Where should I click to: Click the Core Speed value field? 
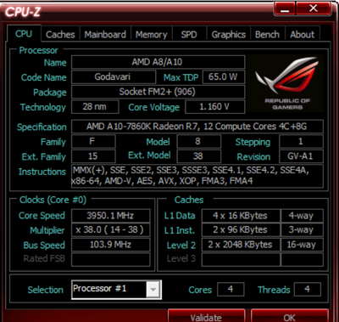coord(110,216)
